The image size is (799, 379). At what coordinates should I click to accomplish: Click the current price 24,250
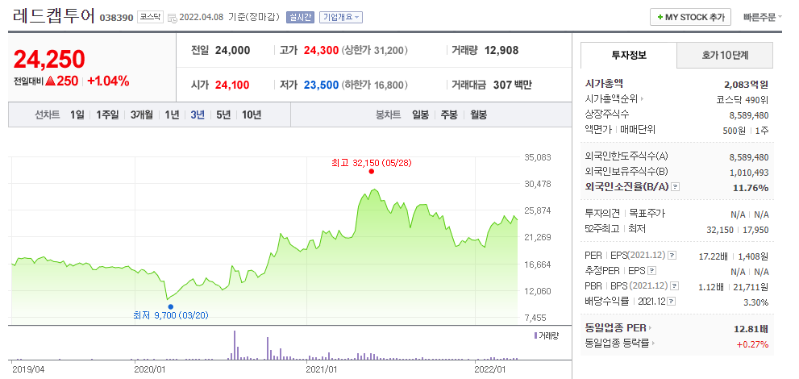coord(49,60)
